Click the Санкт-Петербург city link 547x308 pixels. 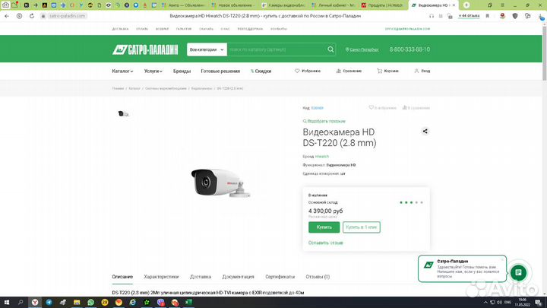coord(362,49)
